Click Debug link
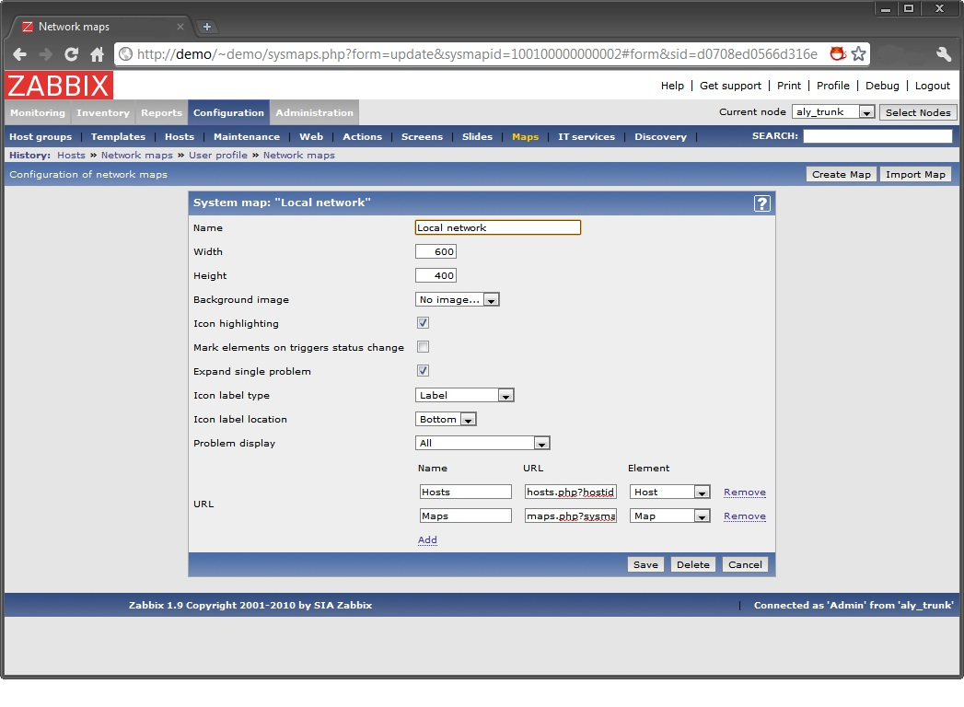Image resolution: width=964 pixels, height=707 pixels. 882,86
